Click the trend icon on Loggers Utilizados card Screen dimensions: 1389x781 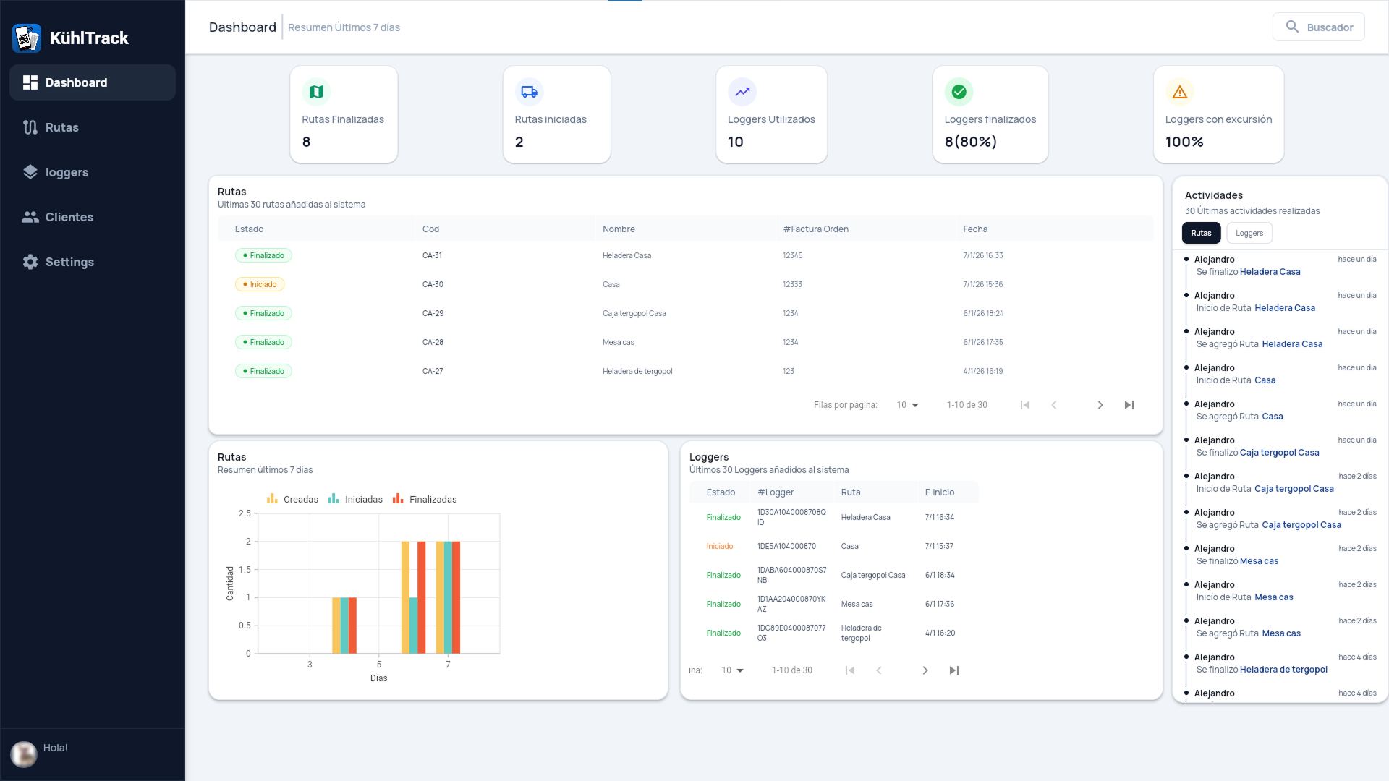[742, 92]
